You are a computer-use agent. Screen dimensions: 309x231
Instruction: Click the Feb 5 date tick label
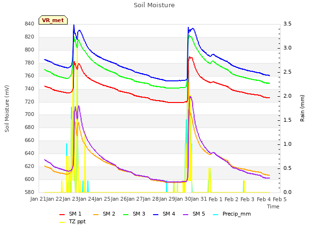(280, 199)
